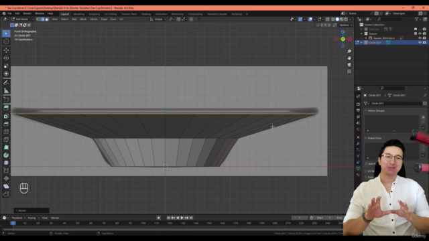This screenshot has width=429, height=241.
Task: Open the Playback dropdown in timeline
Action: pyautogui.click(x=18, y=218)
